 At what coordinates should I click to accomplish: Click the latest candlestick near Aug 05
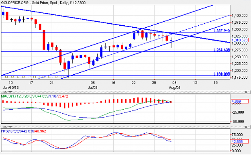click(171, 43)
